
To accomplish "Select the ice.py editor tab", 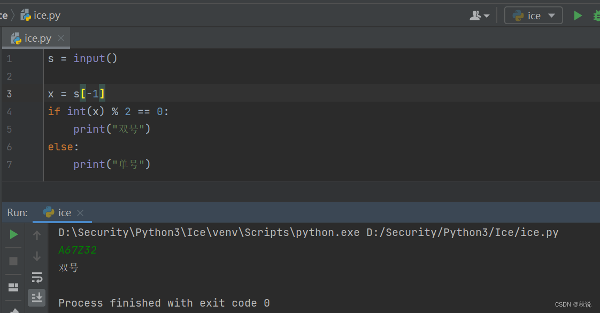I will [x=36, y=39].
